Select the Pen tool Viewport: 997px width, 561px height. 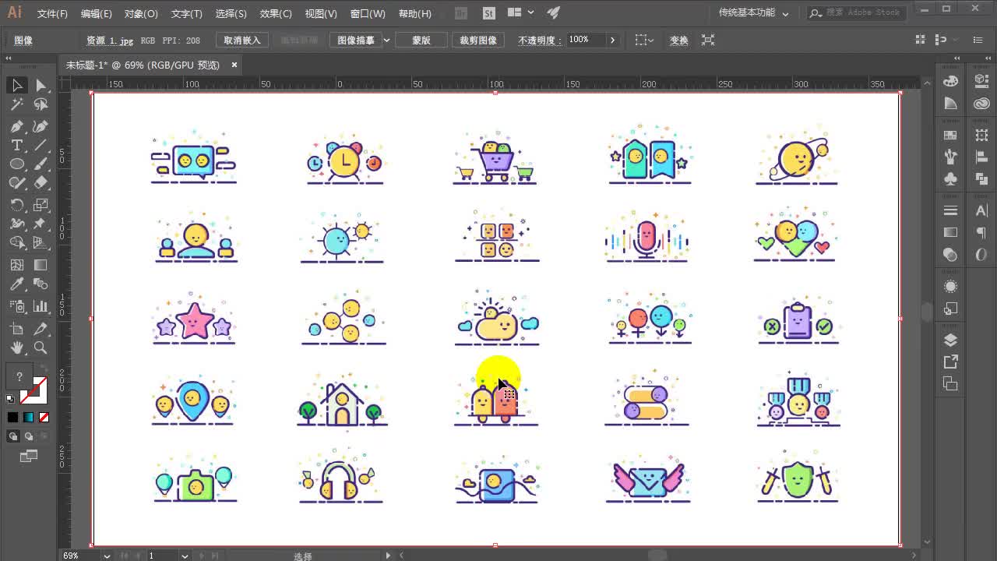pos(17,125)
